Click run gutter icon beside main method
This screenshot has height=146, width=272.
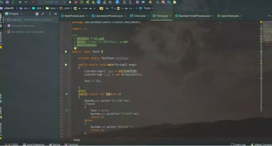click(66, 65)
